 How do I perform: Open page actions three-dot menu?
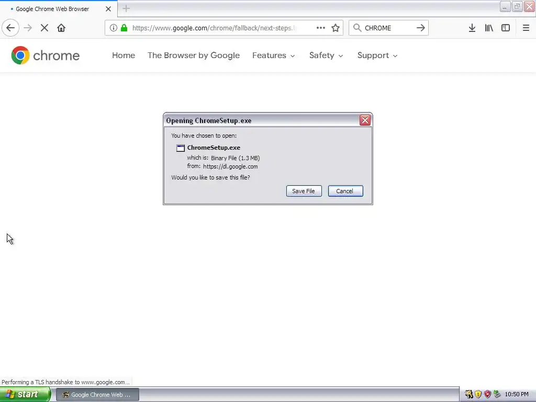coord(321,28)
